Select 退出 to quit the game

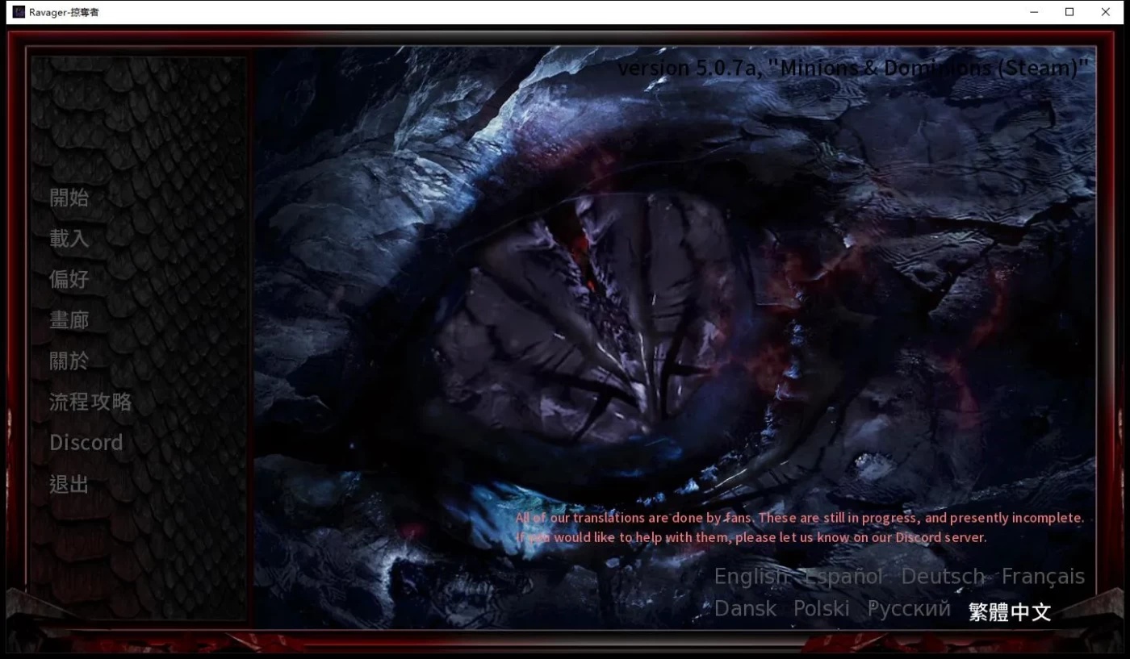pyautogui.click(x=68, y=483)
